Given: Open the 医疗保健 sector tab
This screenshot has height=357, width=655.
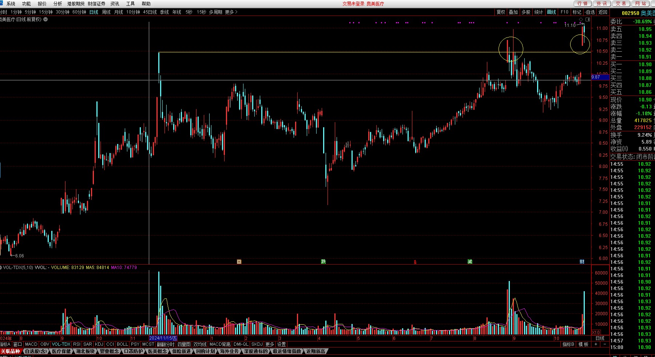Looking at the screenshot, I should tap(61, 351).
